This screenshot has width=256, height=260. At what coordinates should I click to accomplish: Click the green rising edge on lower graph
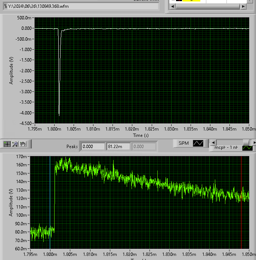tap(55, 199)
